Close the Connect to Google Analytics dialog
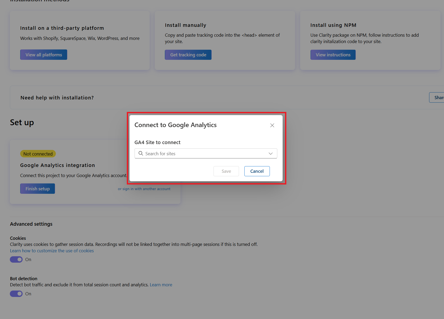 (272, 125)
